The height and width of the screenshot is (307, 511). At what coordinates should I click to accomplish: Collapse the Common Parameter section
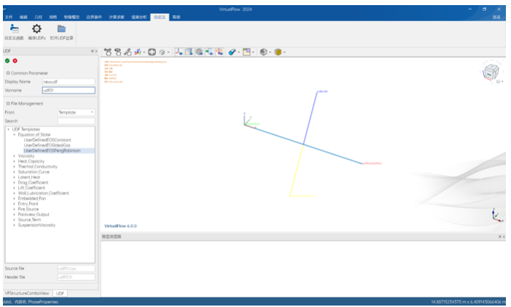pyautogui.click(x=8, y=74)
